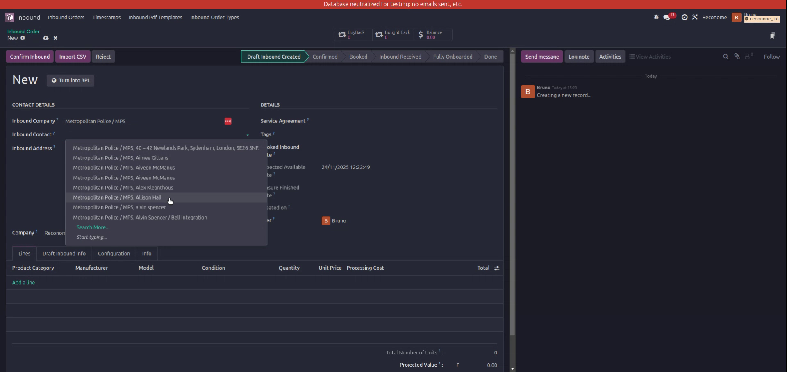787x372 pixels.
Task: Discard changes with the X icon next to New
Action: pyautogui.click(x=55, y=38)
